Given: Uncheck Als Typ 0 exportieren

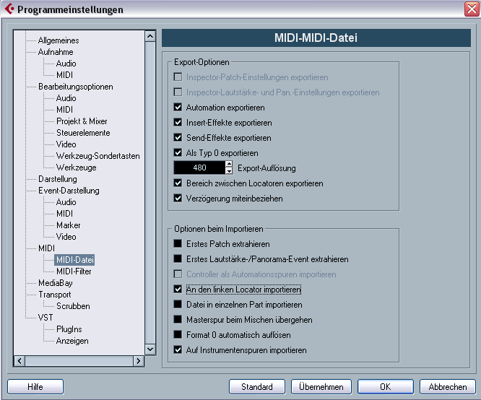Looking at the screenshot, I should point(178,152).
